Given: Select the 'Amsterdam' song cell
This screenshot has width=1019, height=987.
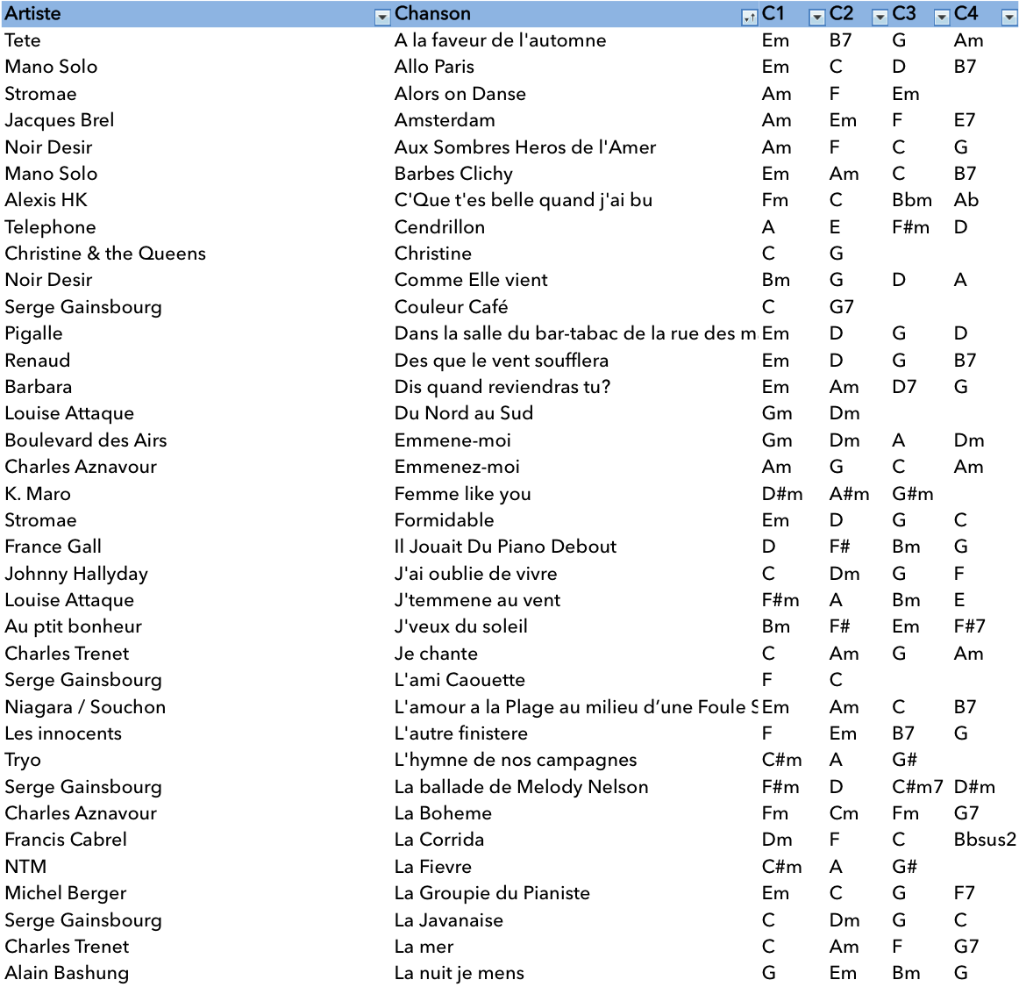Looking at the screenshot, I should [445, 120].
